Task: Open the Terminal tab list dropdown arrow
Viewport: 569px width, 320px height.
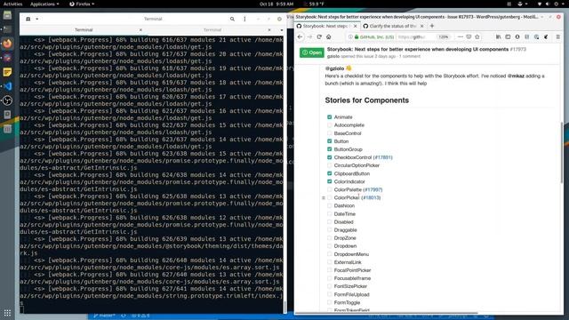Action: [x=282, y=30]
